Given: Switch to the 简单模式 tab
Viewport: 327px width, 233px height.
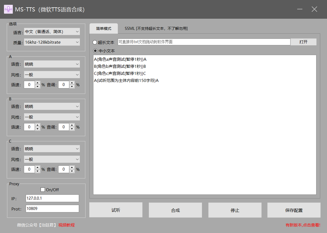Looking at the screenshot, I should point(104,28).
